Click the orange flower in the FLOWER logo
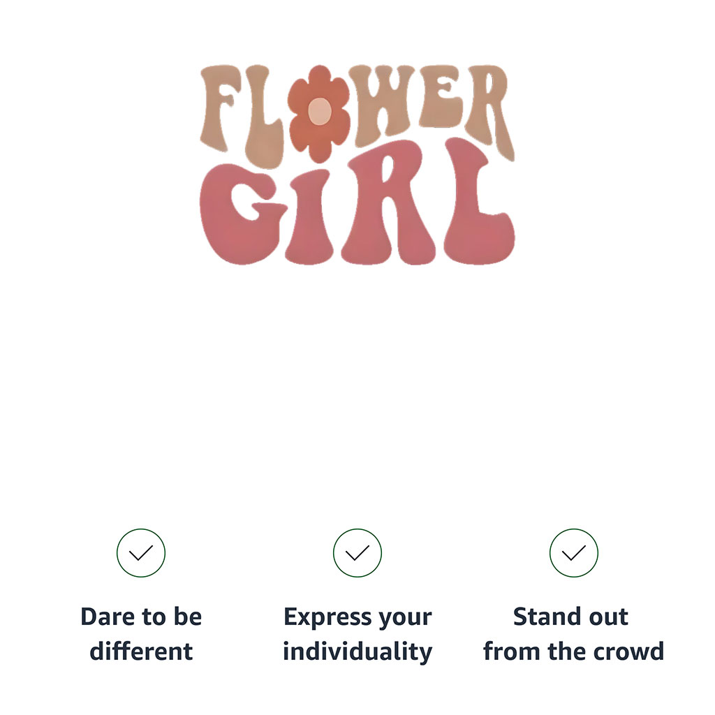The width and height of the screenshot is (715, 715). (319, 114)
